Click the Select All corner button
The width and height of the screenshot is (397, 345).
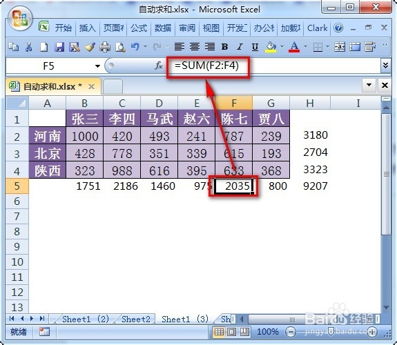pyautogui.click(x=17, y=103)
